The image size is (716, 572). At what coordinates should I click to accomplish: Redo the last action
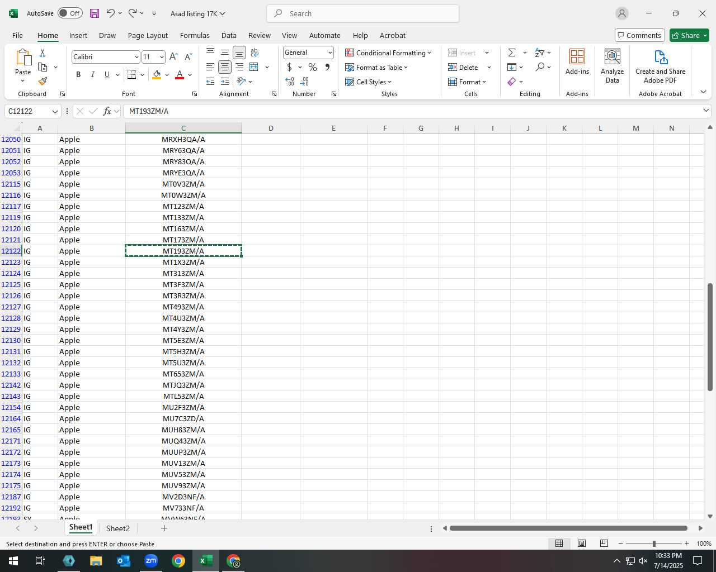click(133, 13)
